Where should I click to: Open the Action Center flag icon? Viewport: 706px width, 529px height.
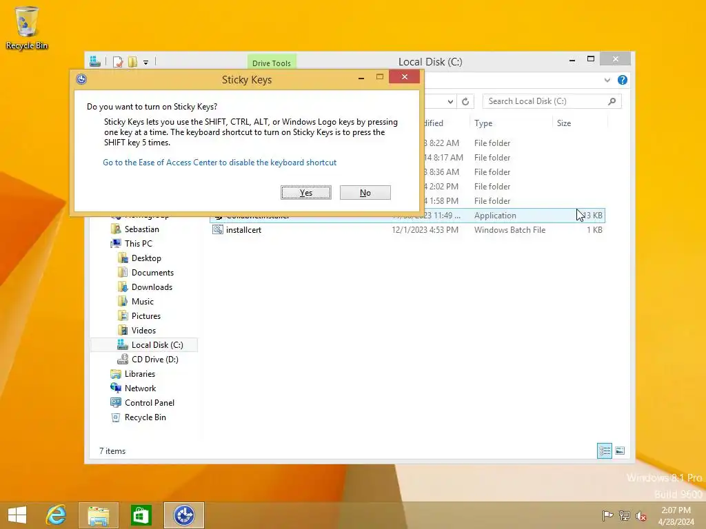click(x=608, y=515)
